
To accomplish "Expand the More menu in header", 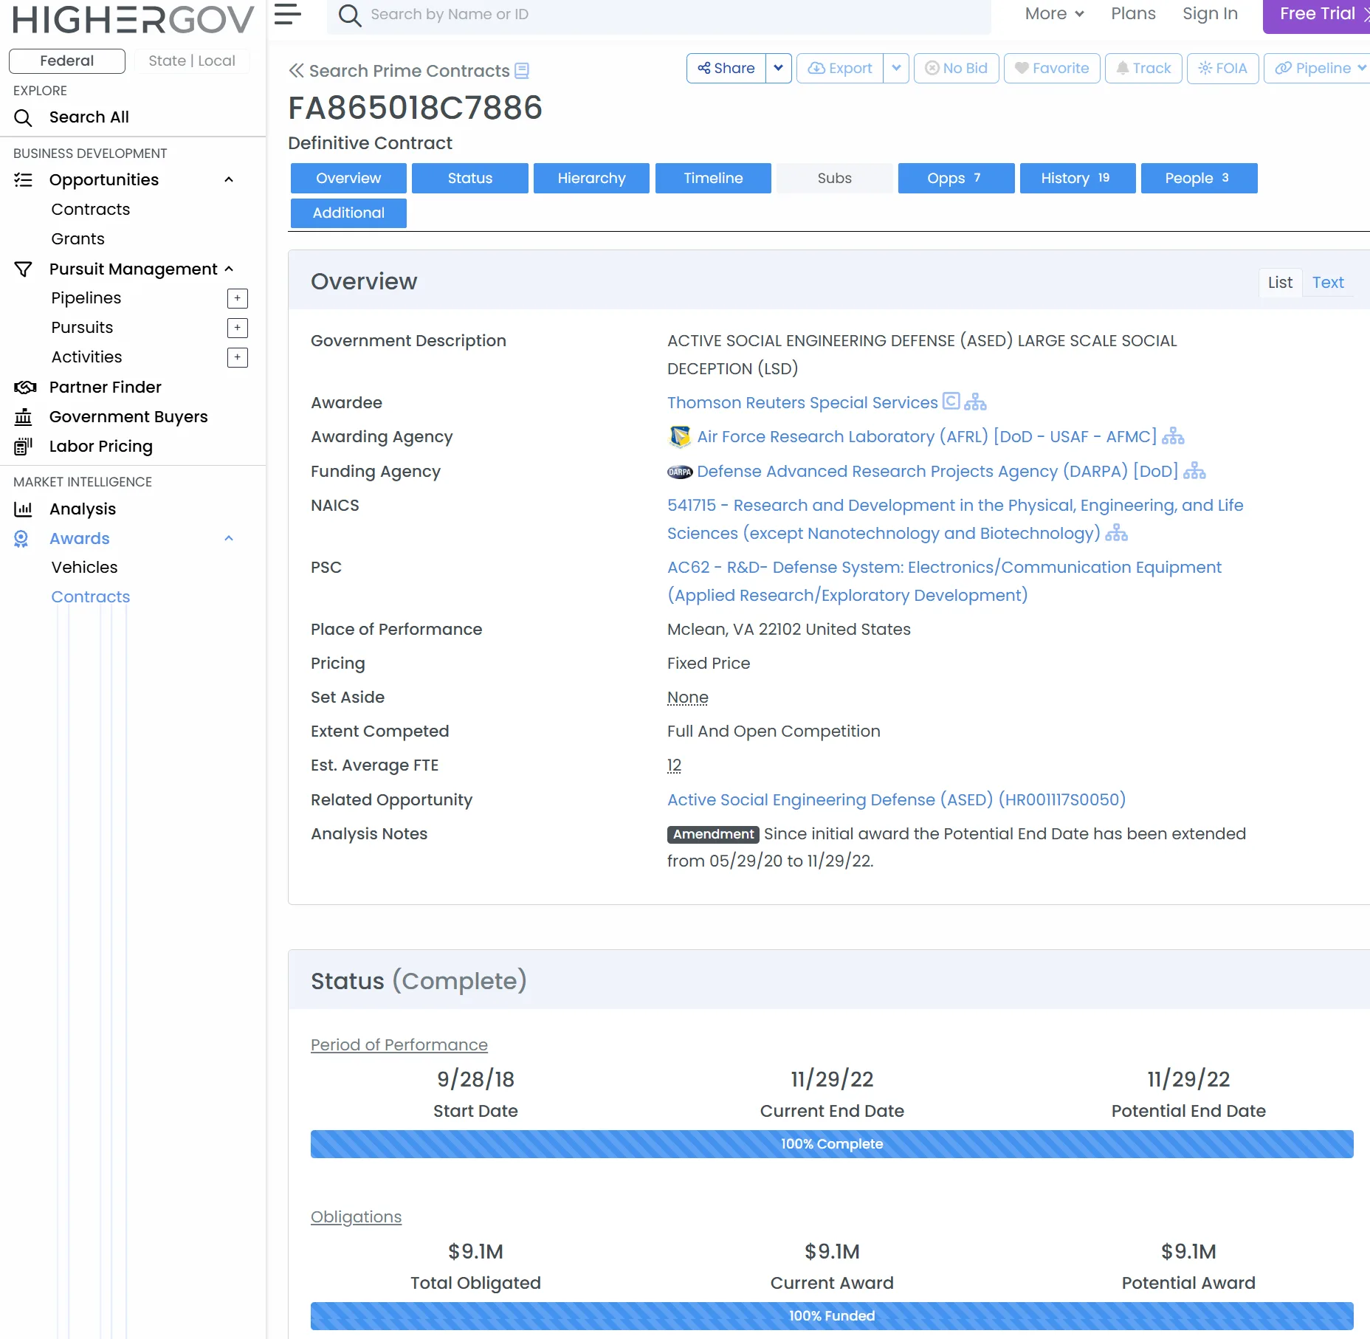I will [1054, 14].
